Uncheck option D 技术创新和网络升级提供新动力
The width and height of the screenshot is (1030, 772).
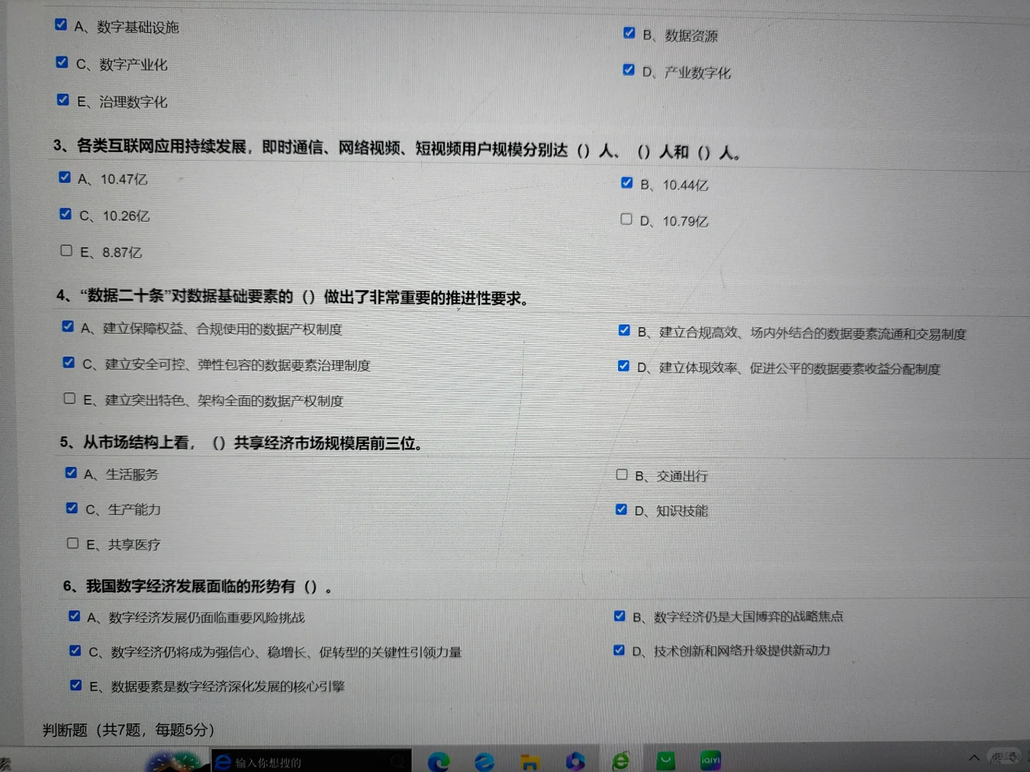pyautogui.click(x=619, y=650)
